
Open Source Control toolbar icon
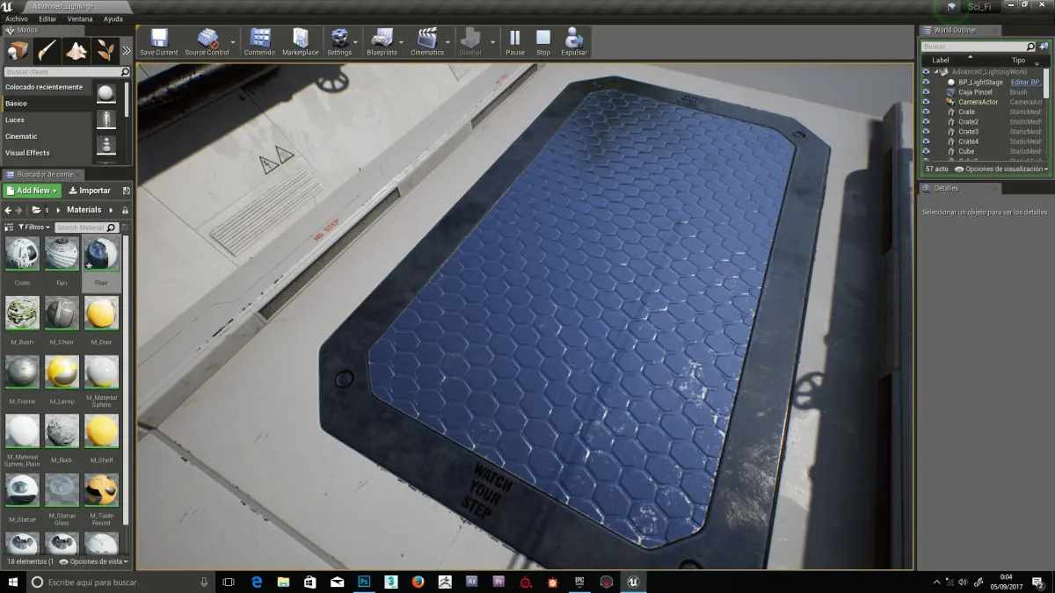coord(207,41)
